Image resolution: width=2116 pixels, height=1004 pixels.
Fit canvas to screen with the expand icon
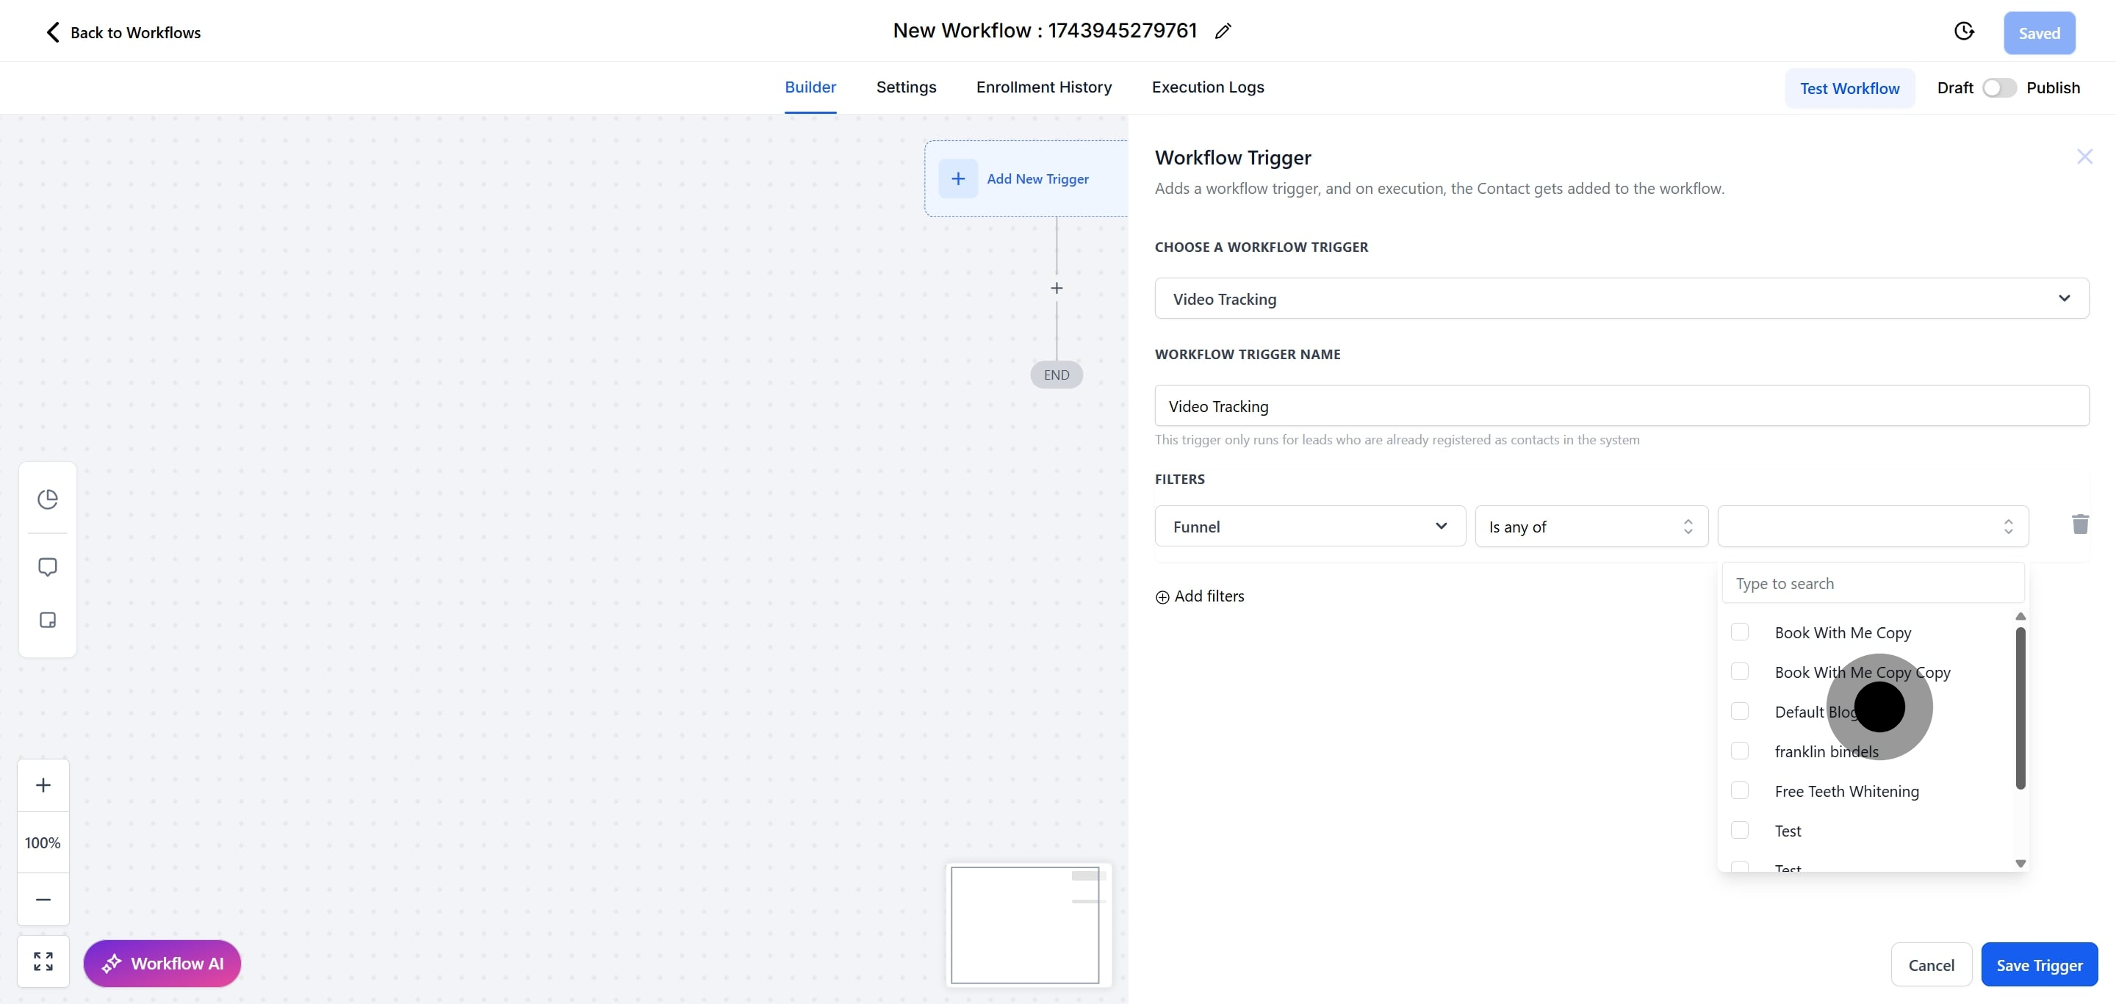pyautogui.click(x=43, y=961)
